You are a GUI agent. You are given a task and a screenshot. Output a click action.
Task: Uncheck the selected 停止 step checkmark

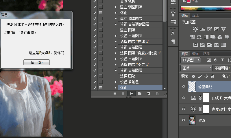(x=95, y=88)
